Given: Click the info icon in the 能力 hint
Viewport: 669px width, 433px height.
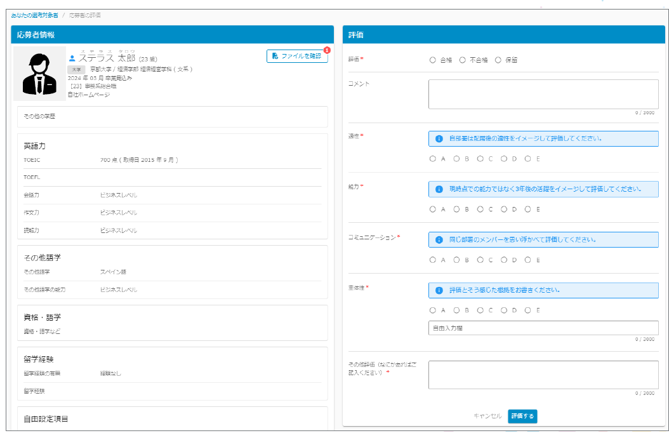Looking at the screenshot, I should coord(439,189).
